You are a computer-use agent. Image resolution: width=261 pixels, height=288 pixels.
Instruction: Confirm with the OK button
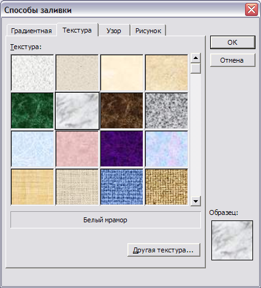coord(232,42)
